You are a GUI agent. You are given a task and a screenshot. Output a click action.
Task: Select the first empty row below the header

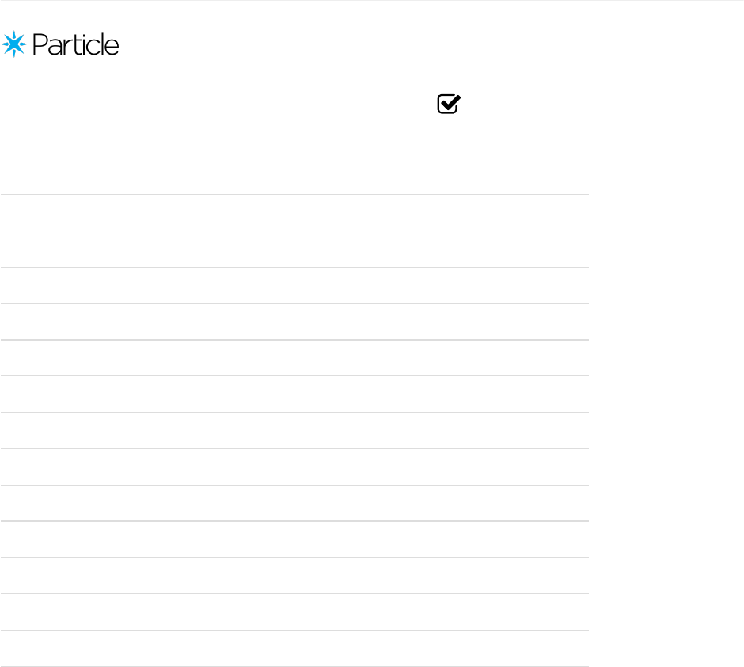click(x=294, y=212)
